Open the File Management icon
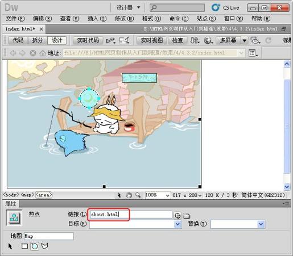This screenshot has height=256, width=293. tap(195, 40)
